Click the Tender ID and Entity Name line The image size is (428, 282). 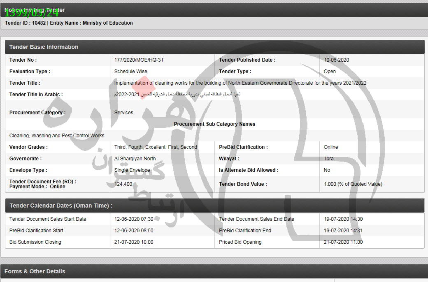69,23
